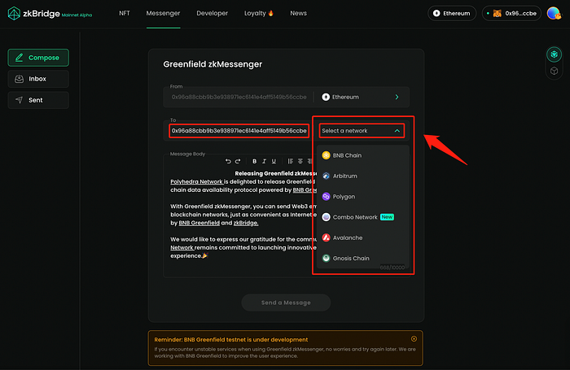Select BNB Chain from network list
The image size is (570, 370).
pyautogui.click(x=363, y=155)
